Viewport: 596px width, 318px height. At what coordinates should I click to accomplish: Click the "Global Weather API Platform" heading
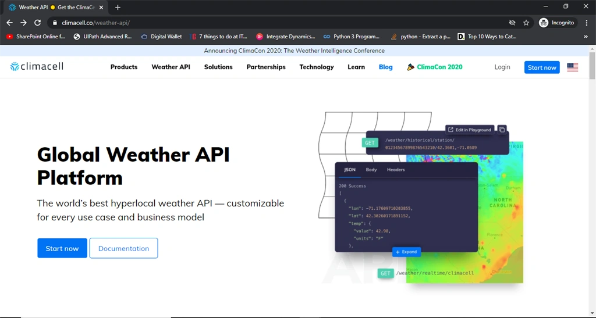coord(133,166)
